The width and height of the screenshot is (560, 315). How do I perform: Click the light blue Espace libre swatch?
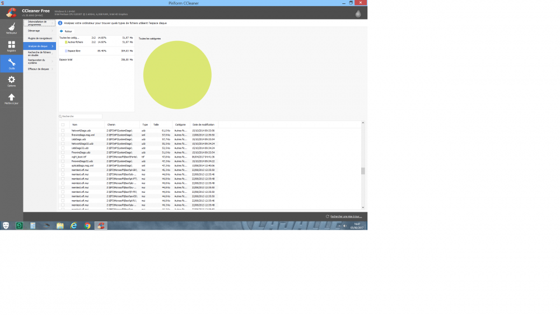click(x=66, y=51)
